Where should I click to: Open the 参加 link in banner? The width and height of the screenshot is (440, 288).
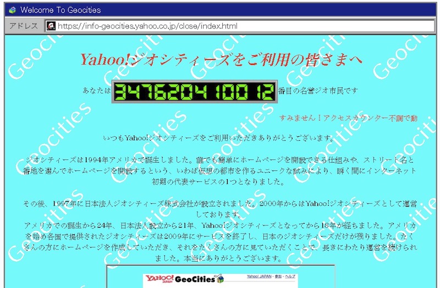pyautogui.click(x=278, y=276)
